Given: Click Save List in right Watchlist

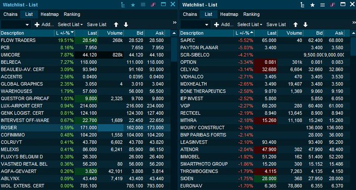Looking at the screenshot, I should pyautogui.click(x=276, y=25).
